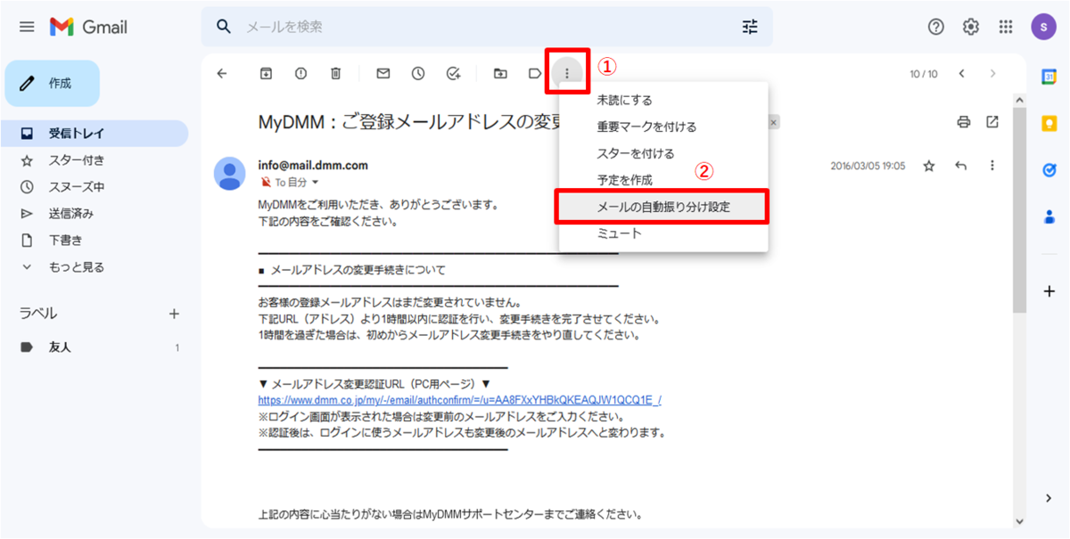
Task: Open the dmm.com authconfirm URL link
Action: 459,401
